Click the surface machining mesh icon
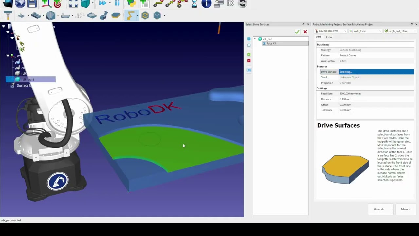Screen dimensions: 419x236 [21, 15]
